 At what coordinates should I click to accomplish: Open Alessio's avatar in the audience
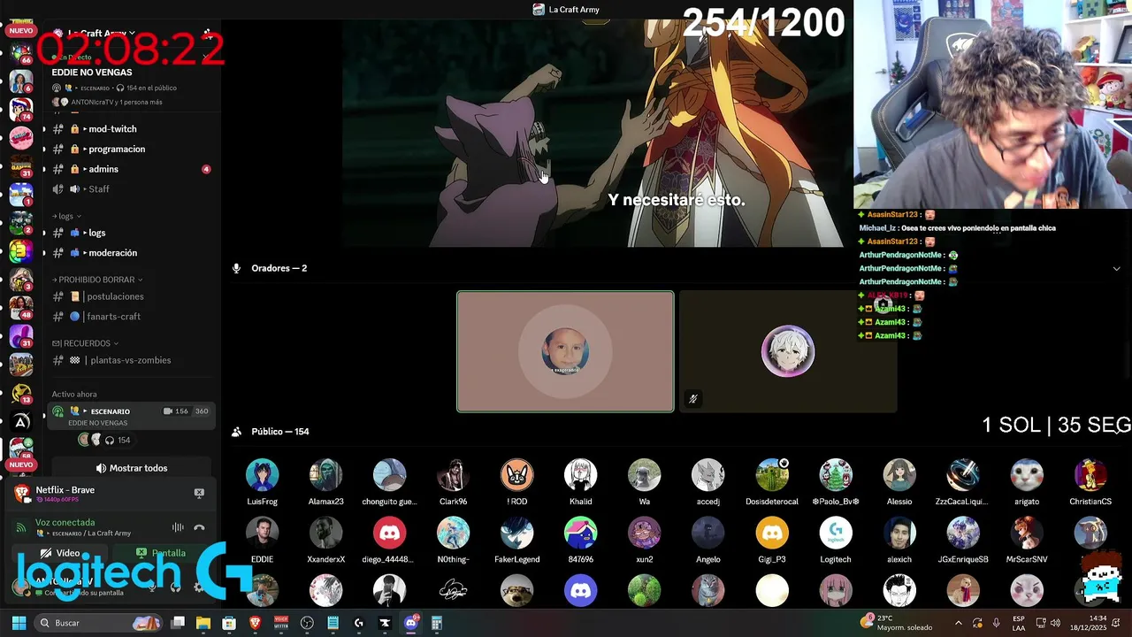[x=899, y=475]
